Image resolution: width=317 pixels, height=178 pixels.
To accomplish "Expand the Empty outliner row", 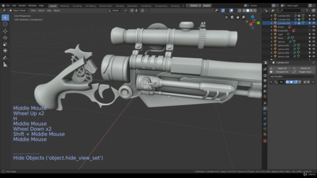I will click(x=271, y=27).
